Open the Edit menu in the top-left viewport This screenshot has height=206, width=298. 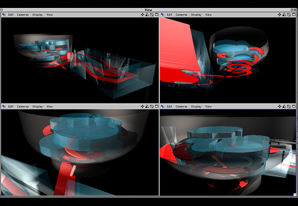click(11, 15)
